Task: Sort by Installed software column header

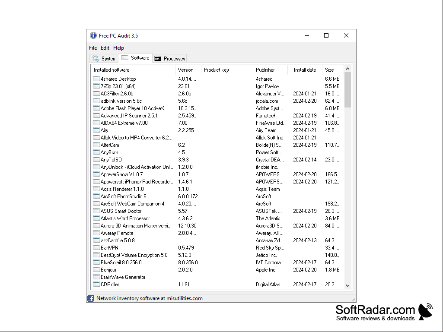Action: 133,70
